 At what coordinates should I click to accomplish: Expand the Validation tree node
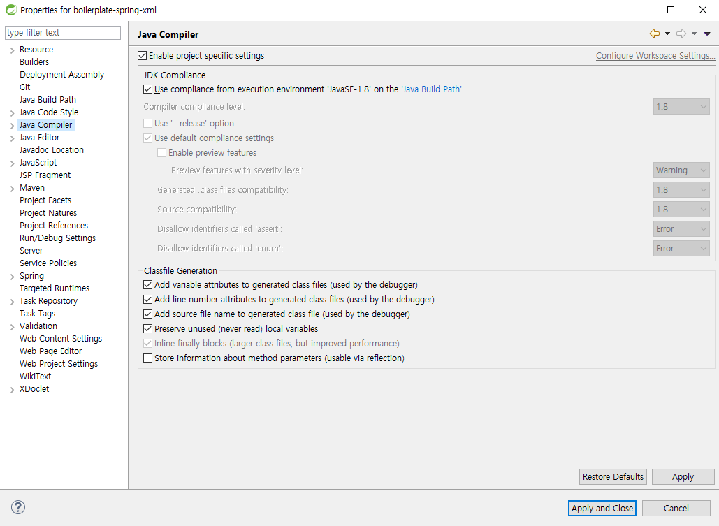[12, 327]
